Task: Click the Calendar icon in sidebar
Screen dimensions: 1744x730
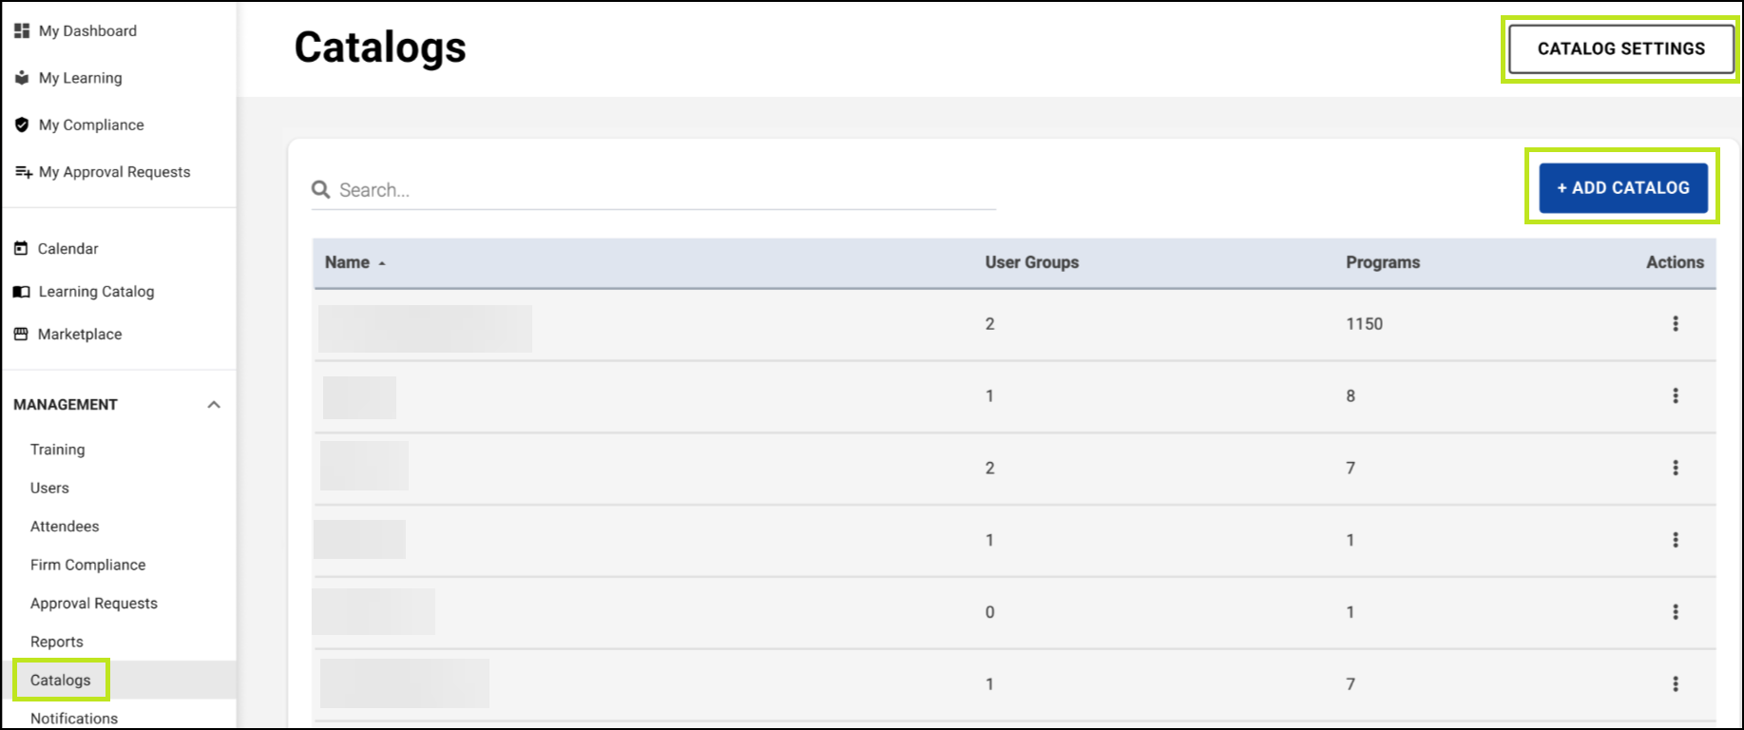Action: tap(21, 248)
